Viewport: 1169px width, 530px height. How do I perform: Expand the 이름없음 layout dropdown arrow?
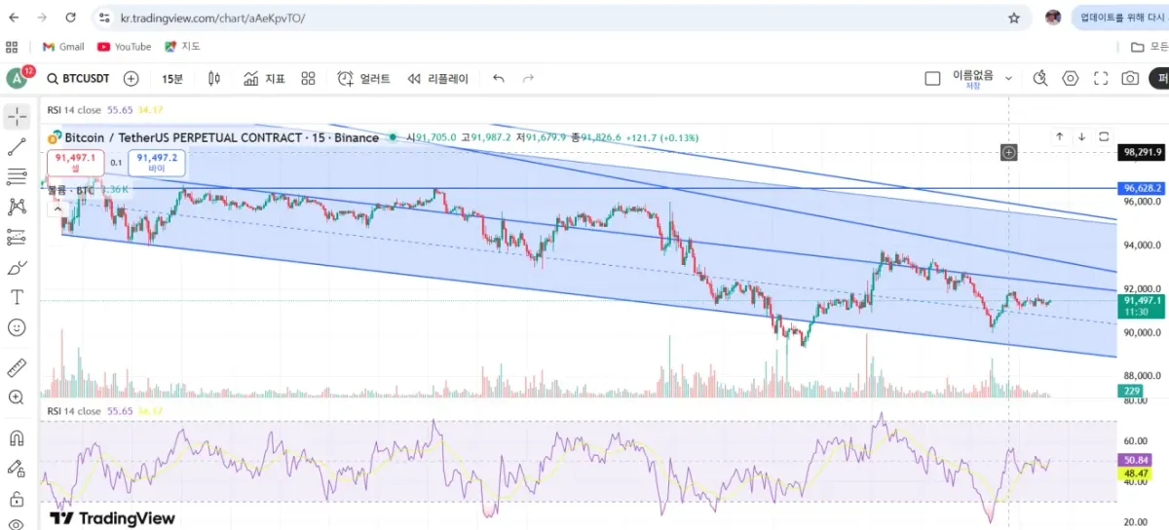1008,79
